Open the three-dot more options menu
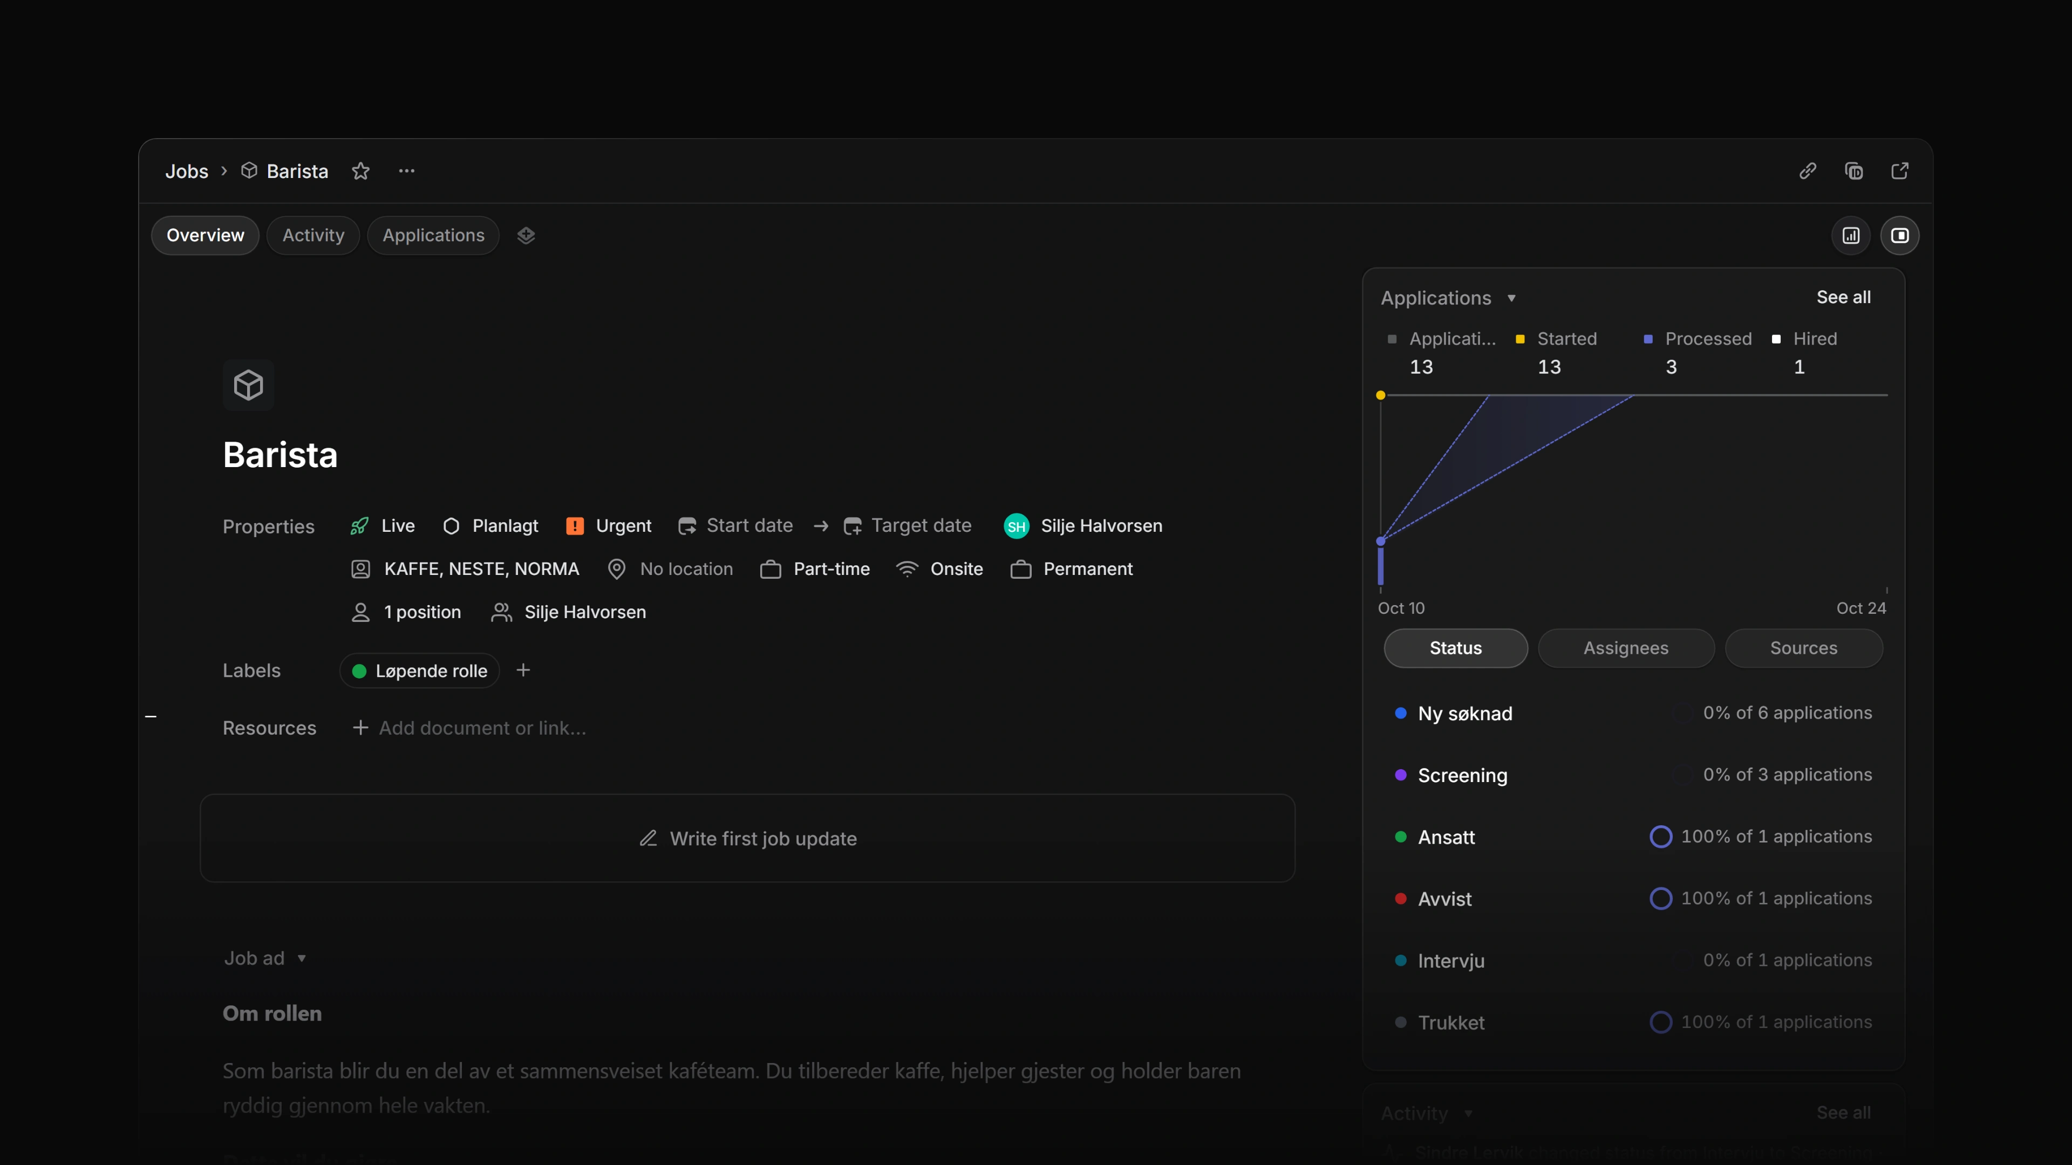This screenshot has width=2072, height=1165. point(407,170)
